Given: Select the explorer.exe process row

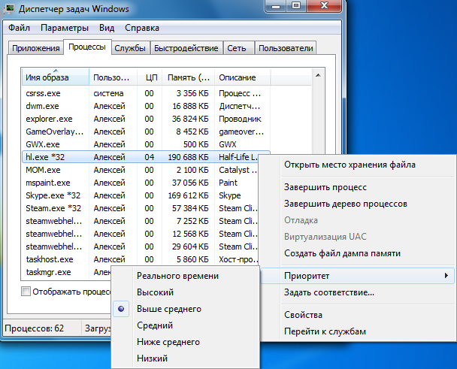Looking at the screenshot, I should 50,119.
